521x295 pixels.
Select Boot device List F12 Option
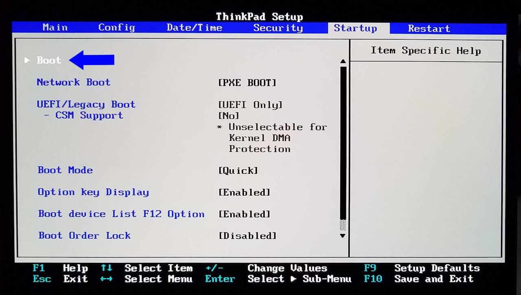coord(121,214)
